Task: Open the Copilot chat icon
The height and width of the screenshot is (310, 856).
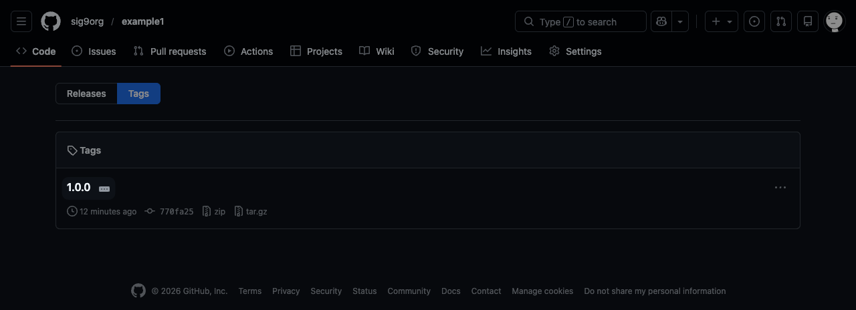Action: pos(661,21)
